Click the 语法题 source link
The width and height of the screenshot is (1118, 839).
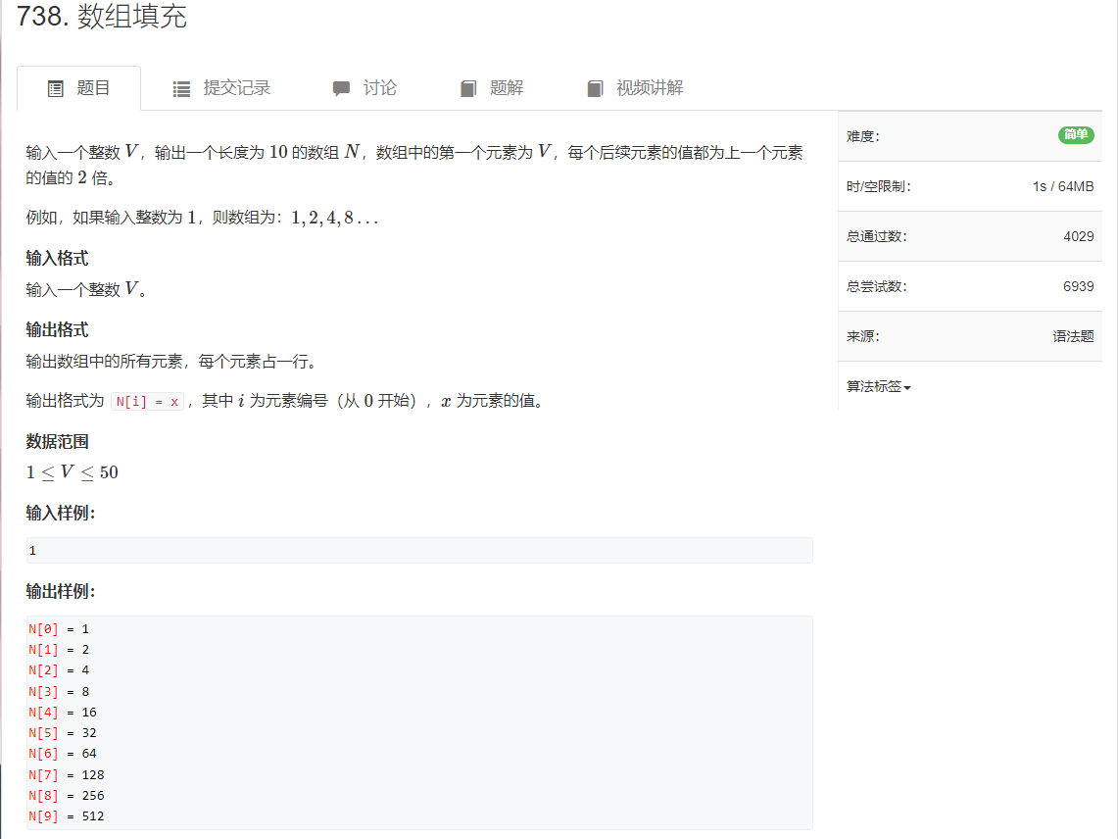(1073, 336)
